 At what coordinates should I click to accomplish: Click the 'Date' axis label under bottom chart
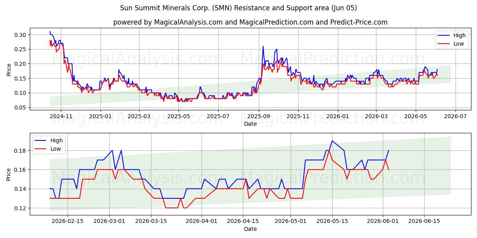250,229
